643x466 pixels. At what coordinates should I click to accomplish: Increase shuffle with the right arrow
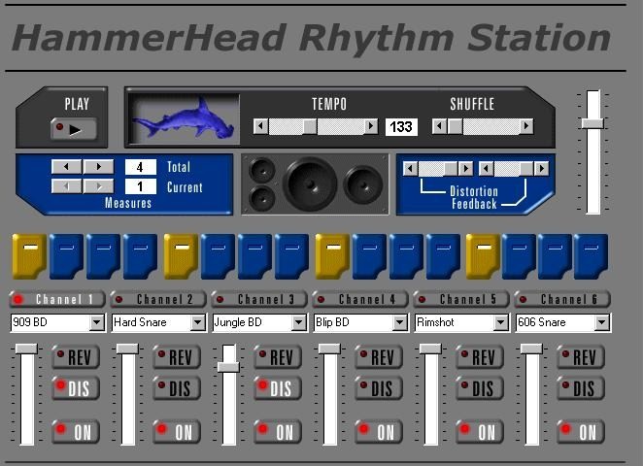pos(526,126)
